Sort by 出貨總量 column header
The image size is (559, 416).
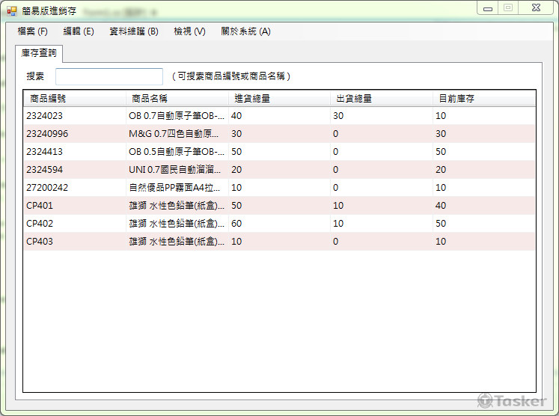pos(380,99)
